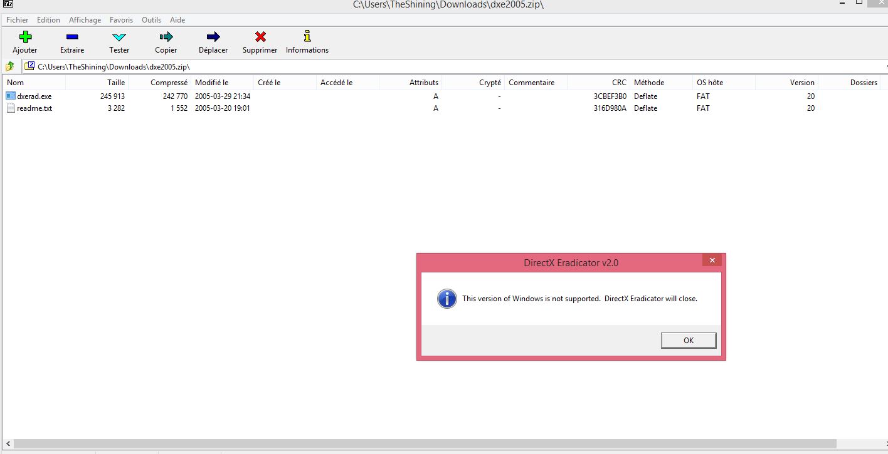Click size value 3 282
Viewport: 888px width, 454px height.
point(116,108)
